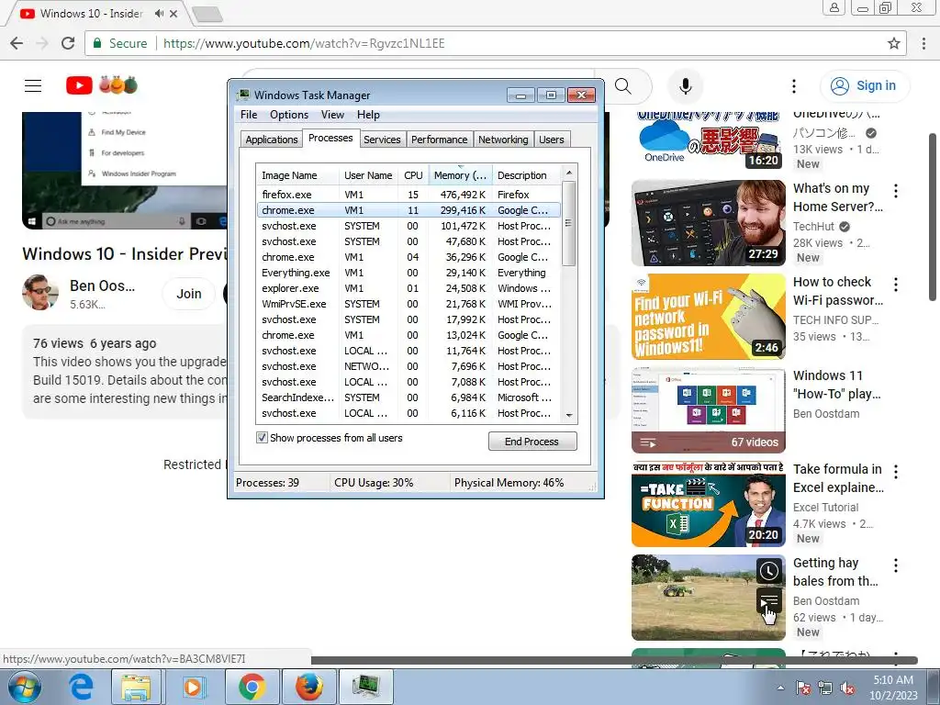Sort processes by Description column
The image size is (940, 705).
point(526,175)
